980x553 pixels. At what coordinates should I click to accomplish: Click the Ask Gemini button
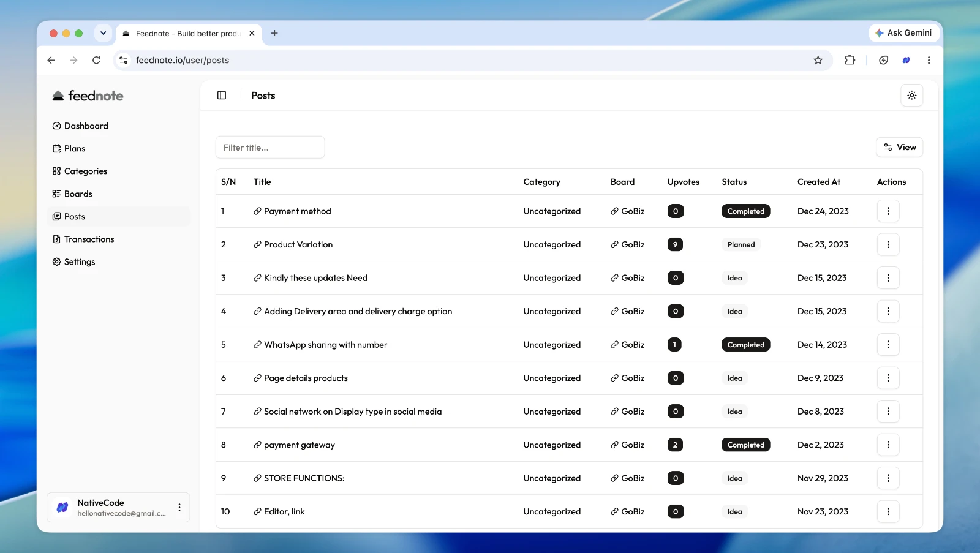pyautogui.click(x=904, y=33)
